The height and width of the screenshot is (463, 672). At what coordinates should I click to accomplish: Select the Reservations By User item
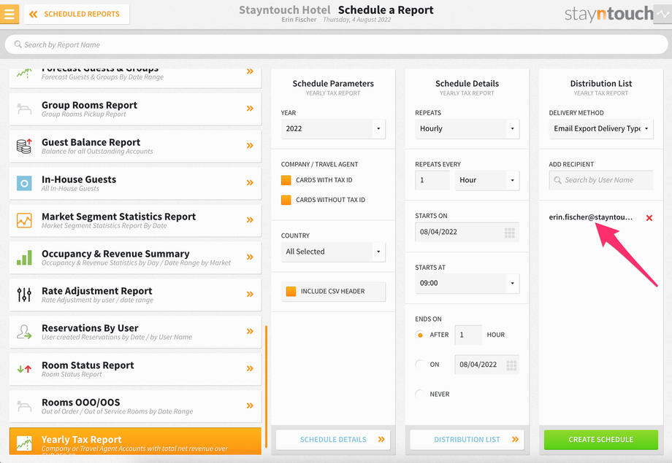tap(135, 332)
